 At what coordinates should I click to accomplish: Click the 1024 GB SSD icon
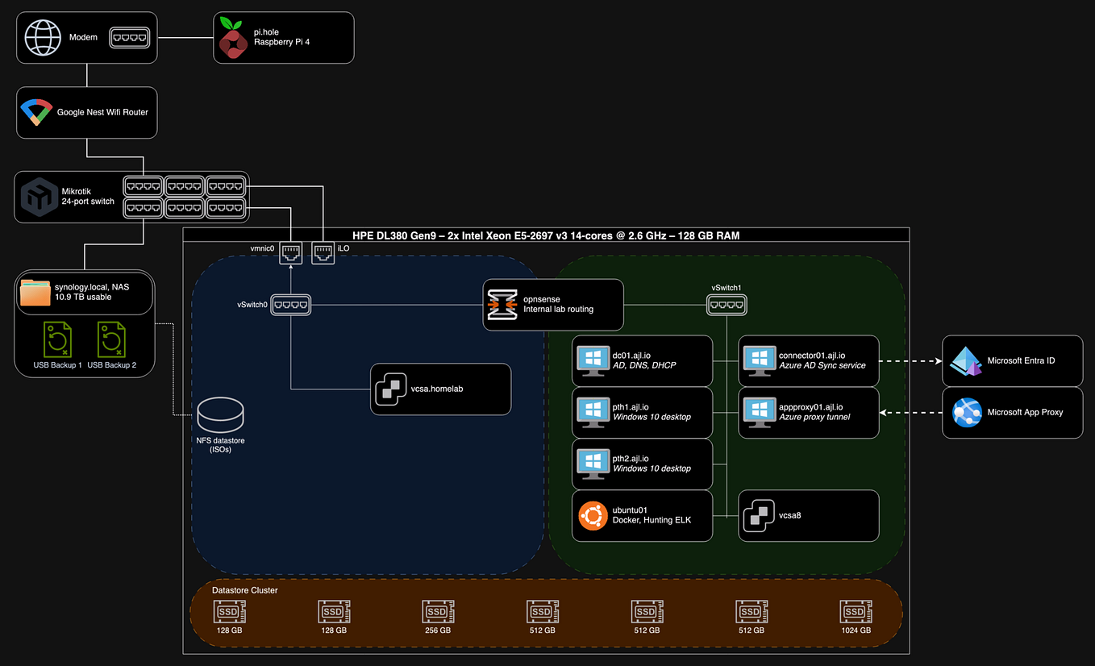(x=856, y=611)
